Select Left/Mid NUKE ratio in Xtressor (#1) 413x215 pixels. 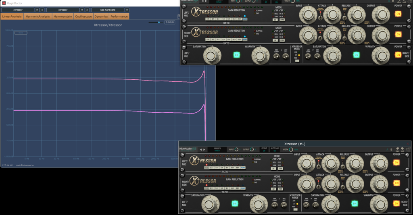[242, 167]
